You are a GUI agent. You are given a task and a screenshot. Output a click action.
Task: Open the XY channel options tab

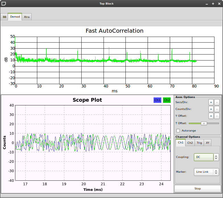tap(208, 143)
